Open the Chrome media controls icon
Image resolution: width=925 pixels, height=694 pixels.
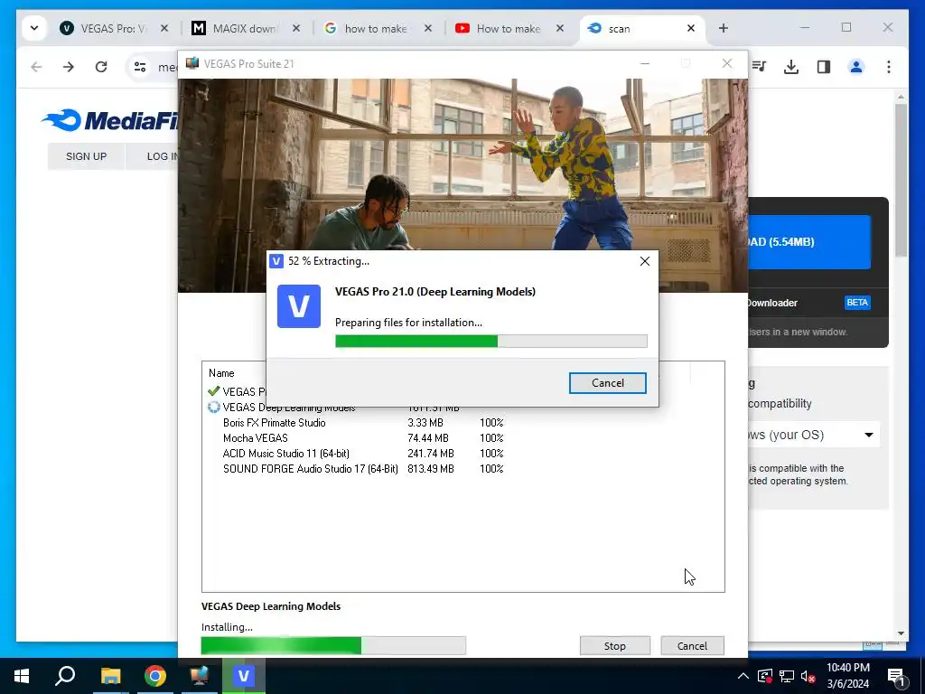[759, 67]
